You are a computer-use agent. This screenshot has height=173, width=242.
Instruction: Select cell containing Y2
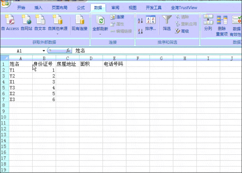click(21, 76)
